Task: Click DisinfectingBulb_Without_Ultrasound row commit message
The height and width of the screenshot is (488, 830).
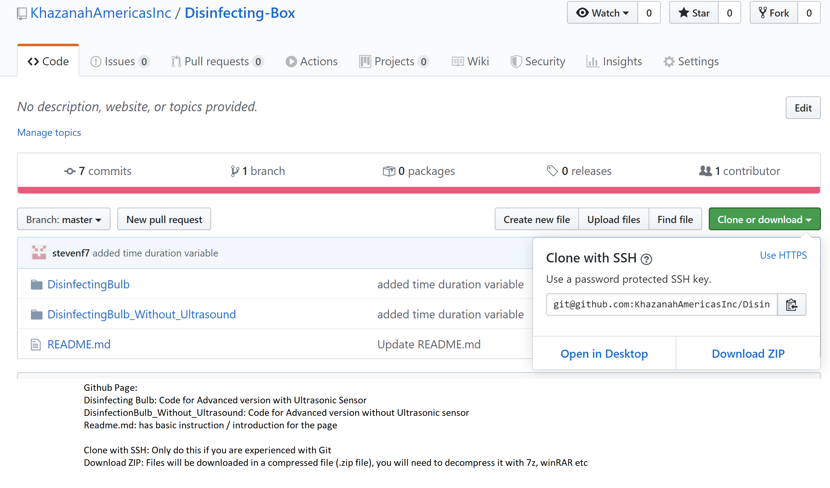Action: point(450,315)
